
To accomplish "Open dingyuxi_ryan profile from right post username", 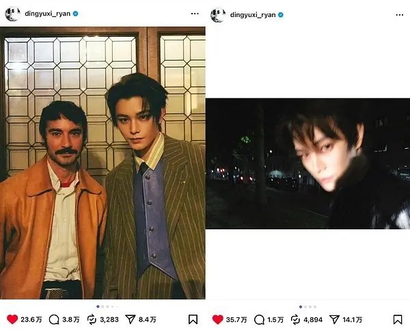I will pyautogui.click(x=253, y=15).
